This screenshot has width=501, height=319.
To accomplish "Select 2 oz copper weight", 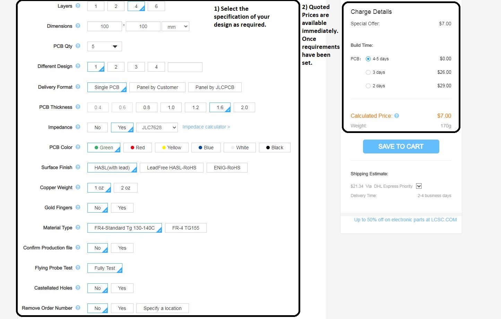I will pyautogui.click(x=126, y=188).
